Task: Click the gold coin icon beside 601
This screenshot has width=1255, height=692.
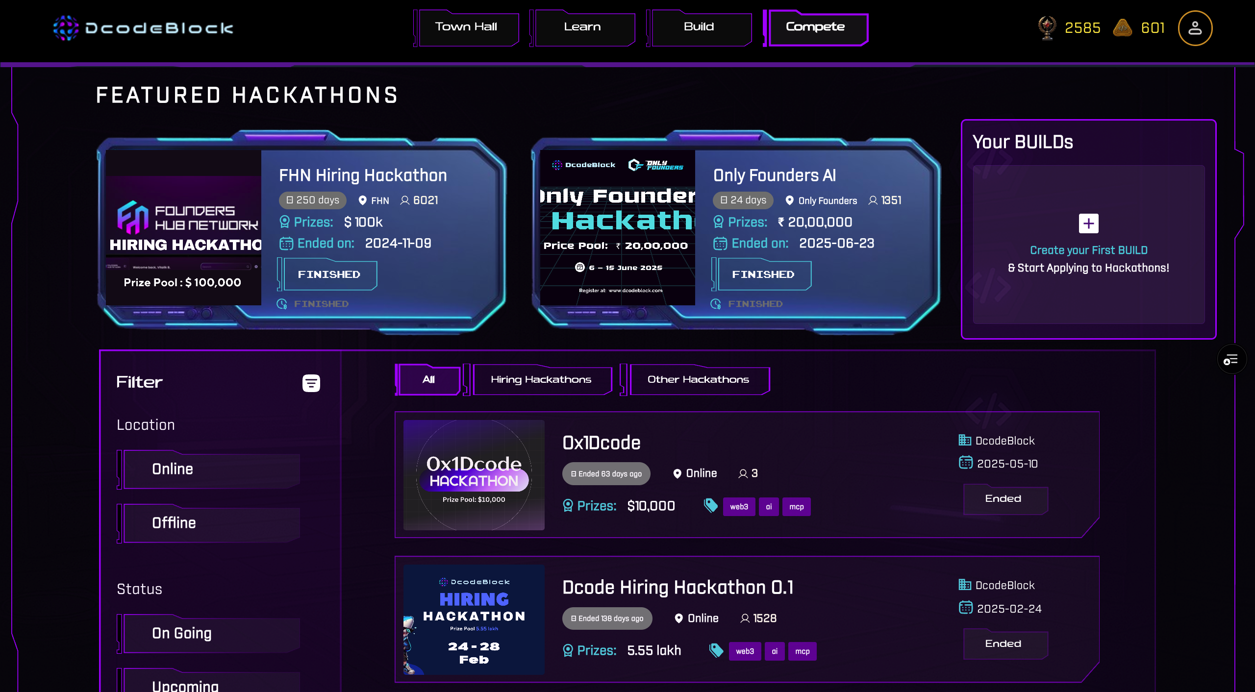Action: coord(1122,28)
